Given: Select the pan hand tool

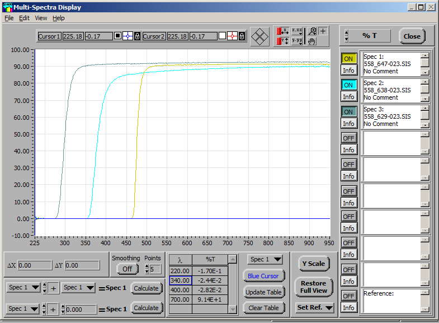Looking at the screenshot, I should [x=313, y=41].
